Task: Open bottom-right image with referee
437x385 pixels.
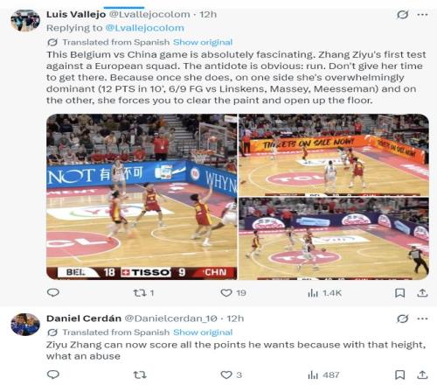Action: [x=334, y=239]
